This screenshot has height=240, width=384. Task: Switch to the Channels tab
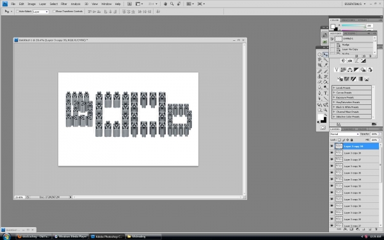pyautogui.click(x=349, y=129)
